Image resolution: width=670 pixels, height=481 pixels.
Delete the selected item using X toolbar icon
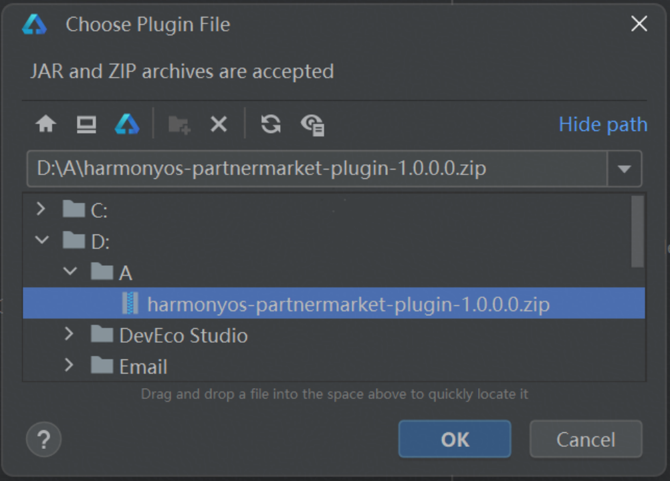219,125
